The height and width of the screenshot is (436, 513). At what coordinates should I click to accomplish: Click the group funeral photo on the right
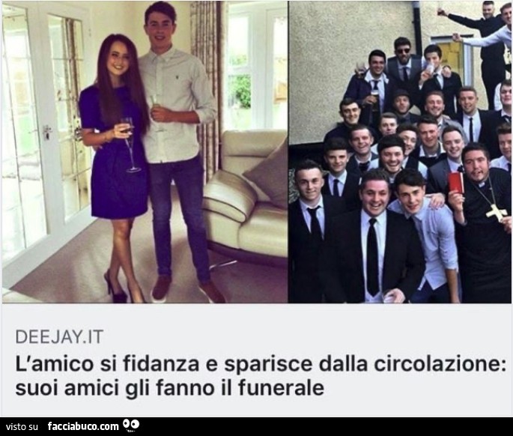click(x=400, y=152)
